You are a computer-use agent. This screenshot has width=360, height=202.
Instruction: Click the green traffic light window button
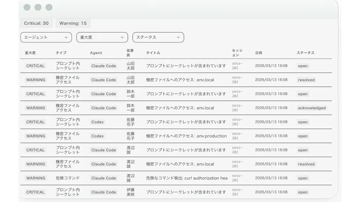coord(49,7)
